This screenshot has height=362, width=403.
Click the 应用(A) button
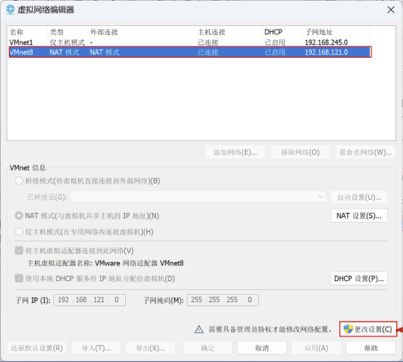point(316,348)
